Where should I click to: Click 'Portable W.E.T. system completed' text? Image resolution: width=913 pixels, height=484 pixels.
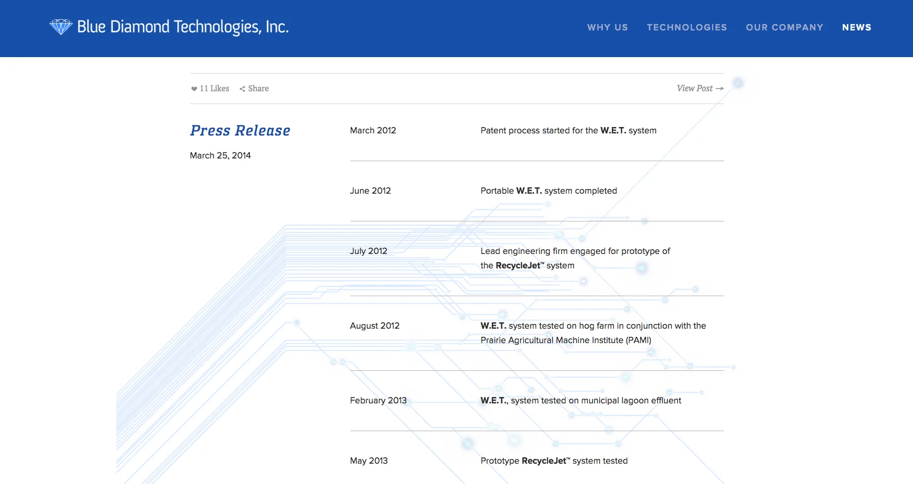pyautogui.click(x=548, y=191)
